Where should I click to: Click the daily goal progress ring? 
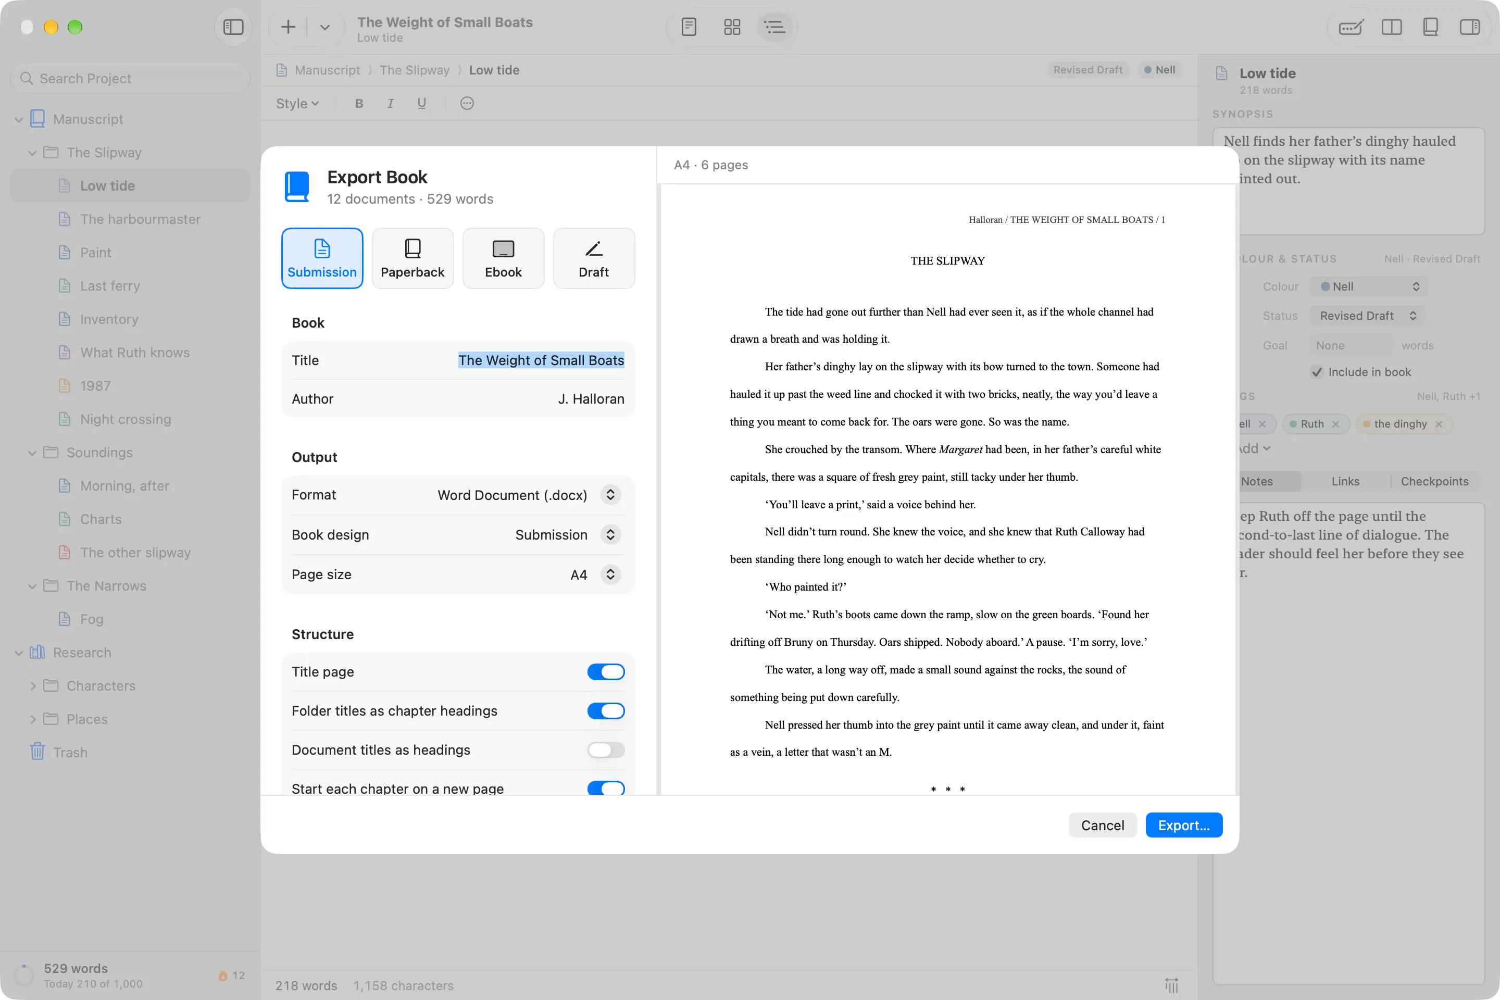pyautogui.click(x=24, y=975)
